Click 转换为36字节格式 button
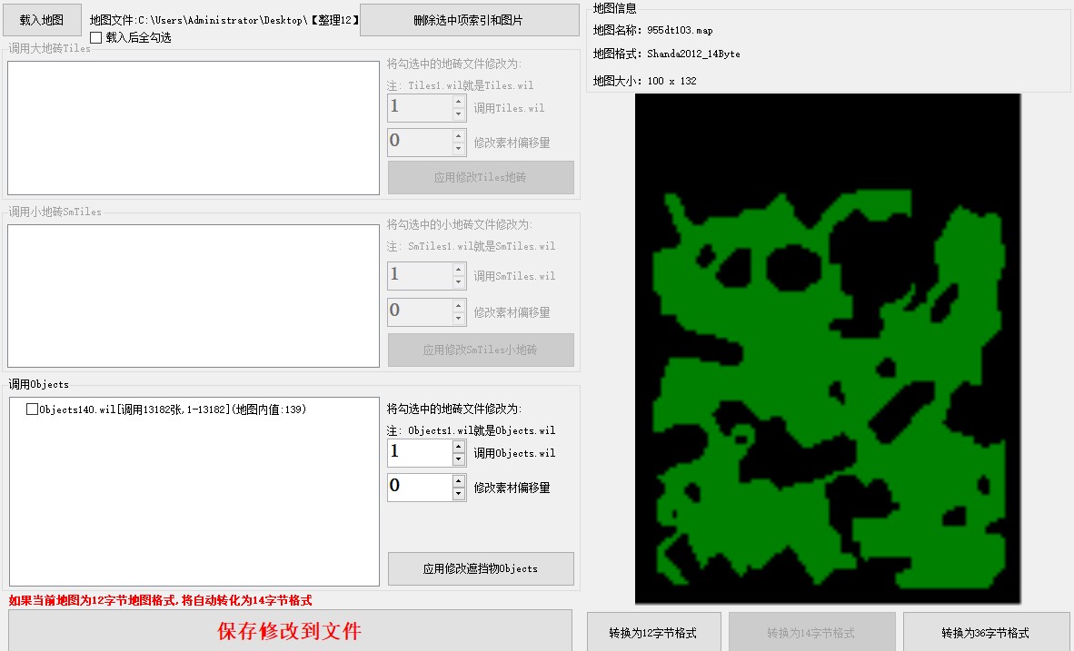The height and width of the screenshot is (651, 1074). pyautogui.click(x=985, y=633)
